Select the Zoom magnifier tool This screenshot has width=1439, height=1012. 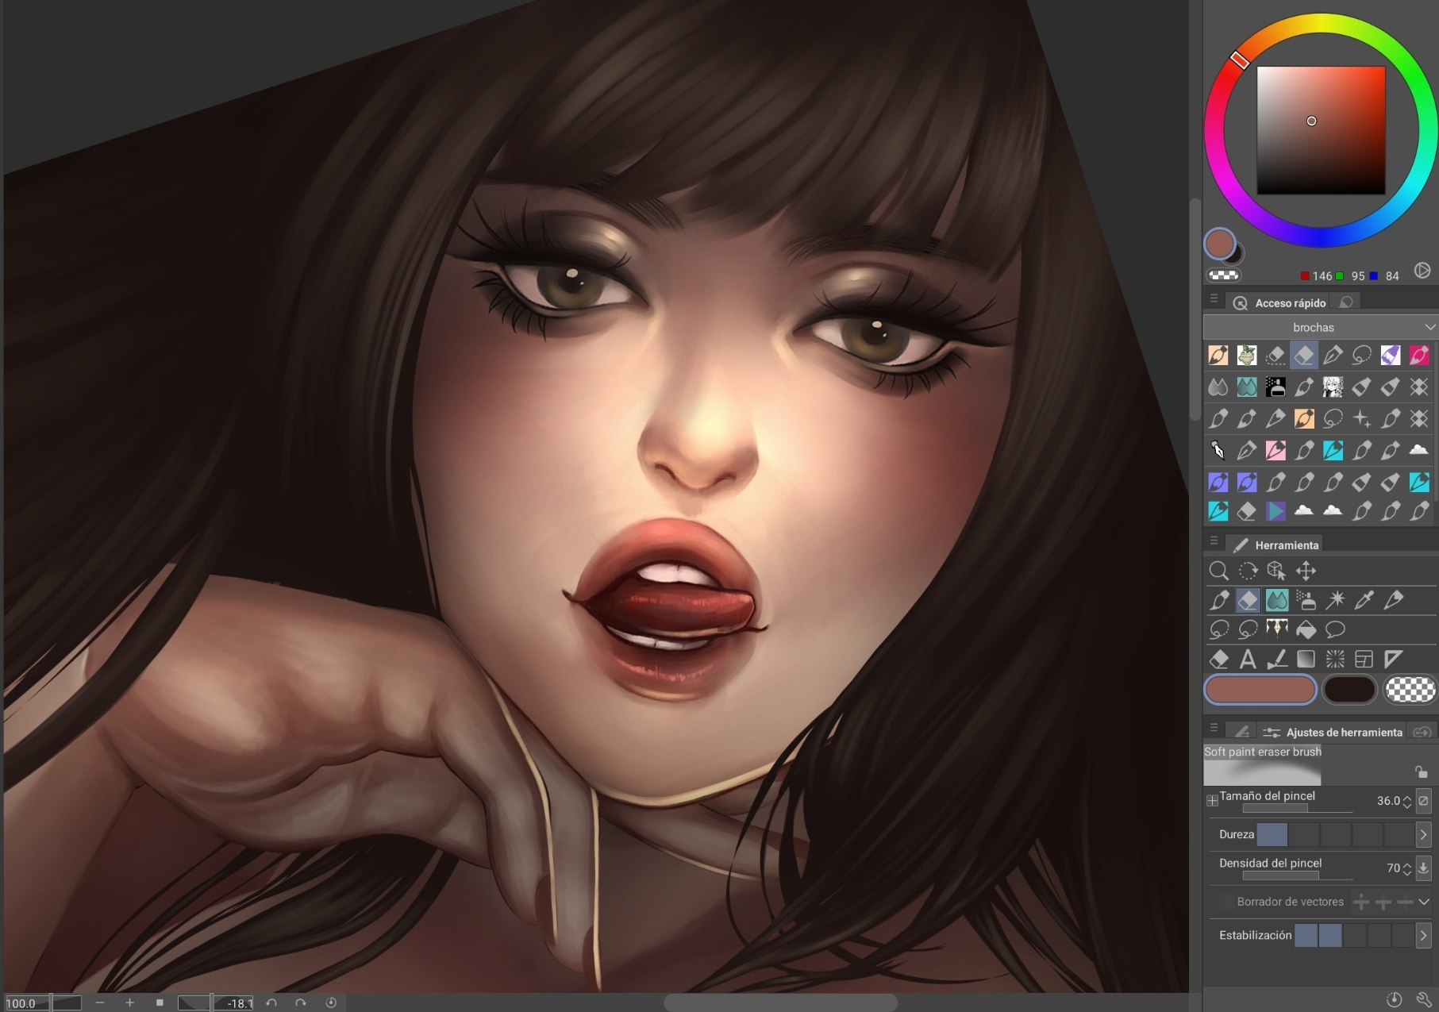pos(1218,571)
